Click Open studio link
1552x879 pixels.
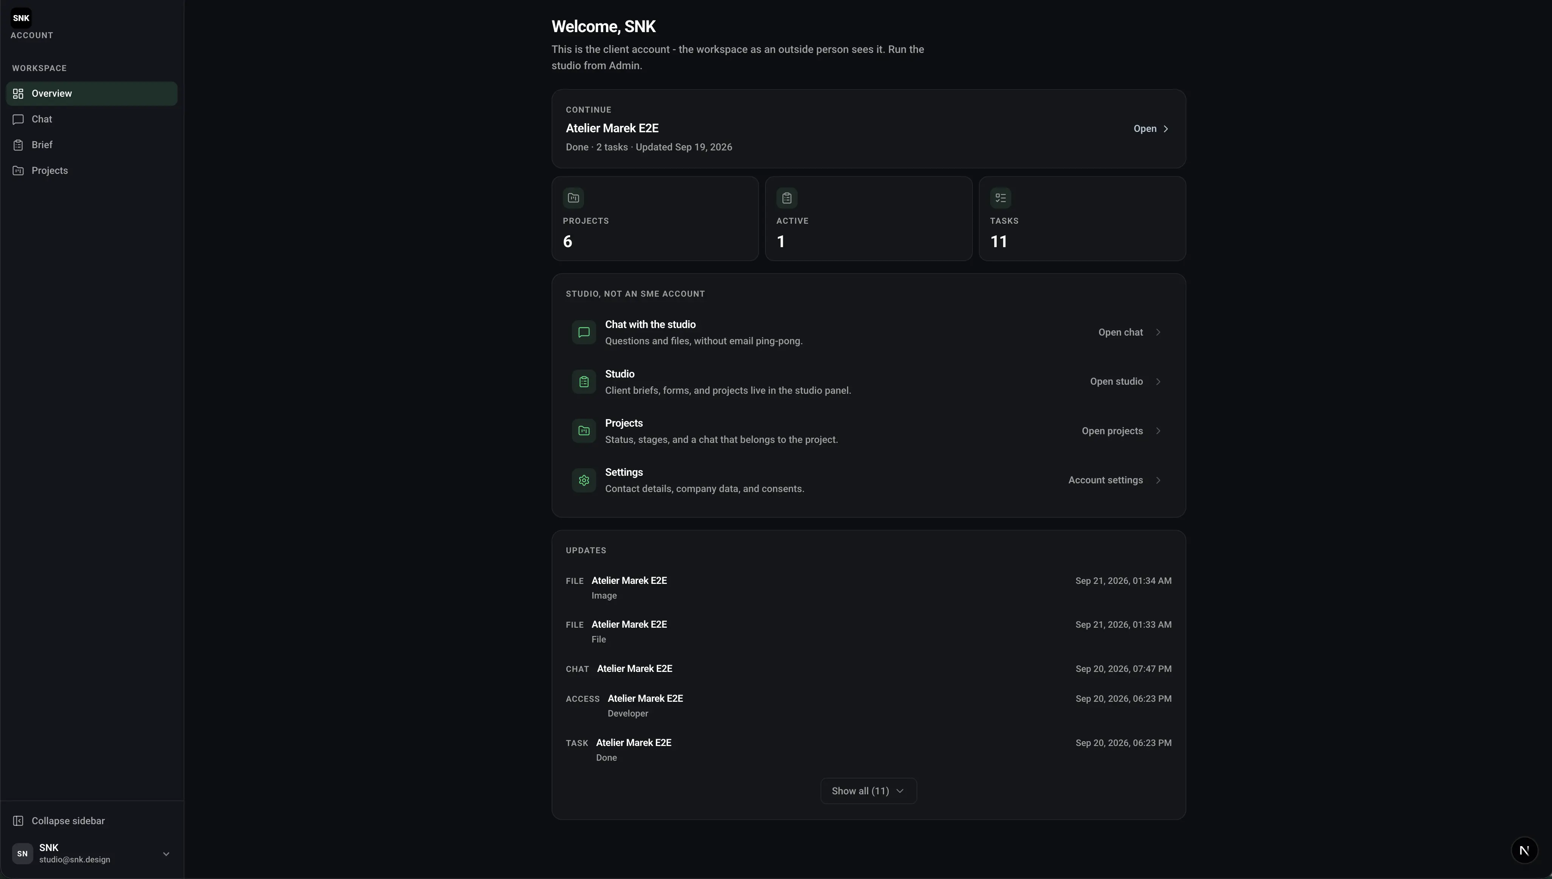(x=1116, y=382)
